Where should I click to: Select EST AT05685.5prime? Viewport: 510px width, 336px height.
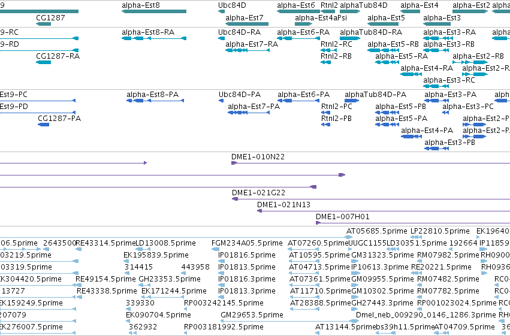click(x=376, y=231)
